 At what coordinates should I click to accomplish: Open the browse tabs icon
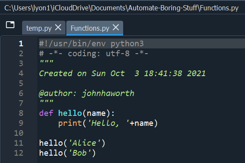tap(10, 25)
